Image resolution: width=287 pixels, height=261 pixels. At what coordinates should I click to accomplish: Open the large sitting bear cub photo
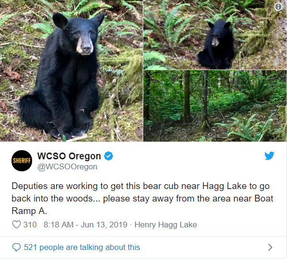[71, 71]
